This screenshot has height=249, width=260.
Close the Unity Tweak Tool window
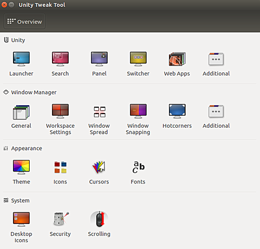point(4,5)
